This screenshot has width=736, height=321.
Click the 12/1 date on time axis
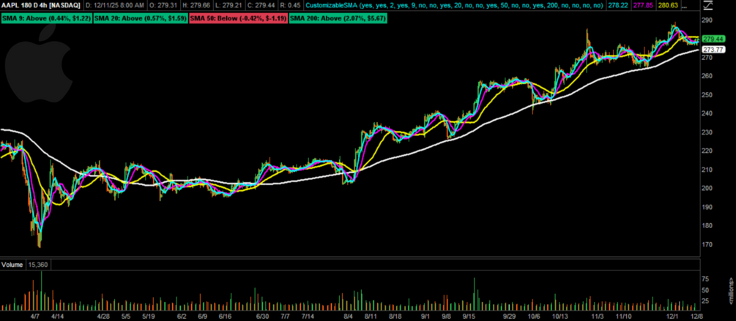(x=673, y=317)
